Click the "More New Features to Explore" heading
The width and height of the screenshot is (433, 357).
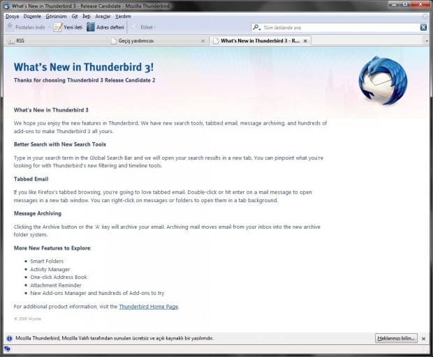pos(52,248)
